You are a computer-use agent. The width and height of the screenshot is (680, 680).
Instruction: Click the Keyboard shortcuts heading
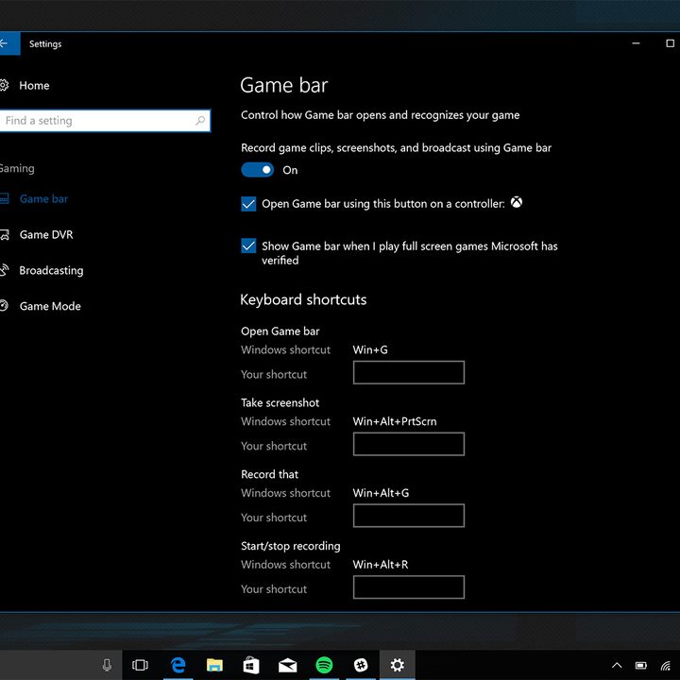click(303, 299)
